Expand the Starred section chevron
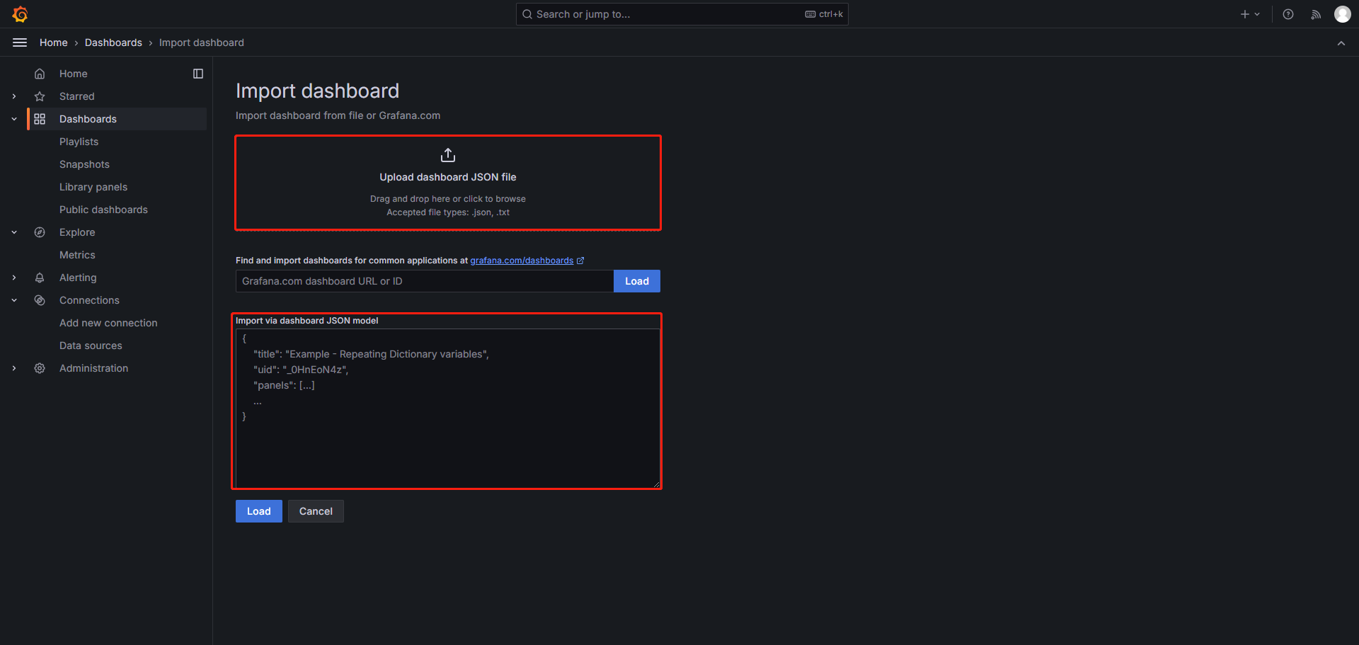 14,96
